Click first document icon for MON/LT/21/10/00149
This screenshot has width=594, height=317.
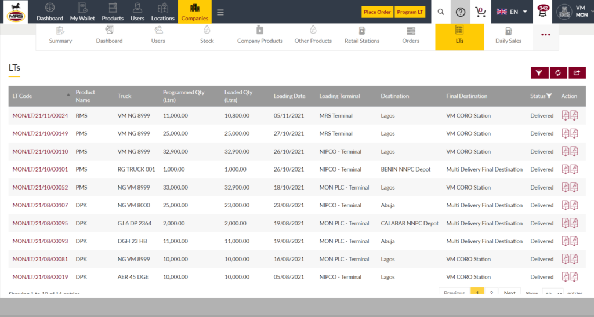coord(565,133)
